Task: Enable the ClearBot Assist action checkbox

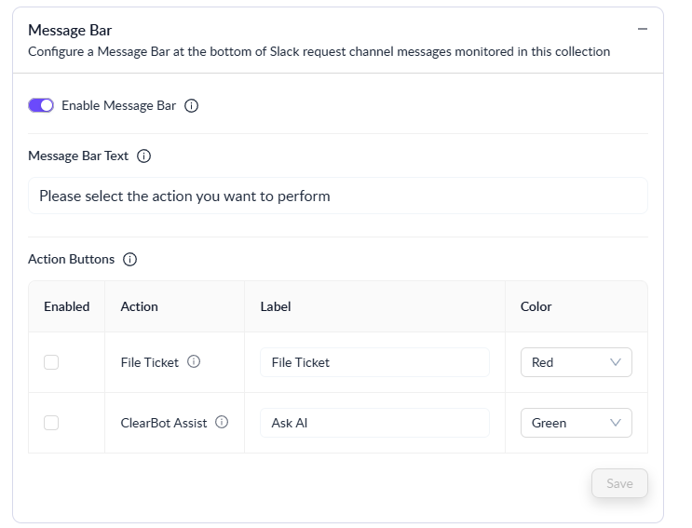Action: (51, 423)
